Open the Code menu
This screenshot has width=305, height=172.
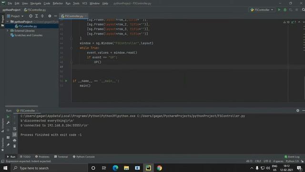coord(47,3)
